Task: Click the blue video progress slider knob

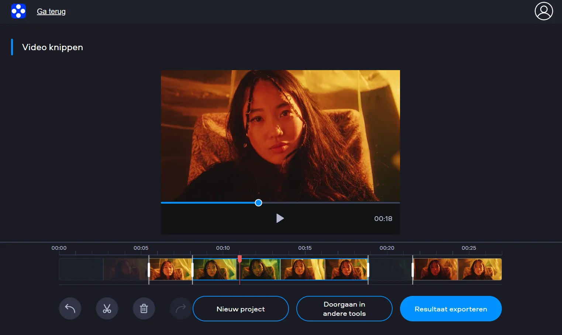Action: pyautogui.click(x=259, y=203)
